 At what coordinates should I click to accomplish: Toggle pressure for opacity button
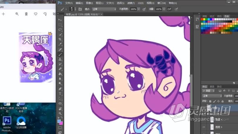[144, 9]
